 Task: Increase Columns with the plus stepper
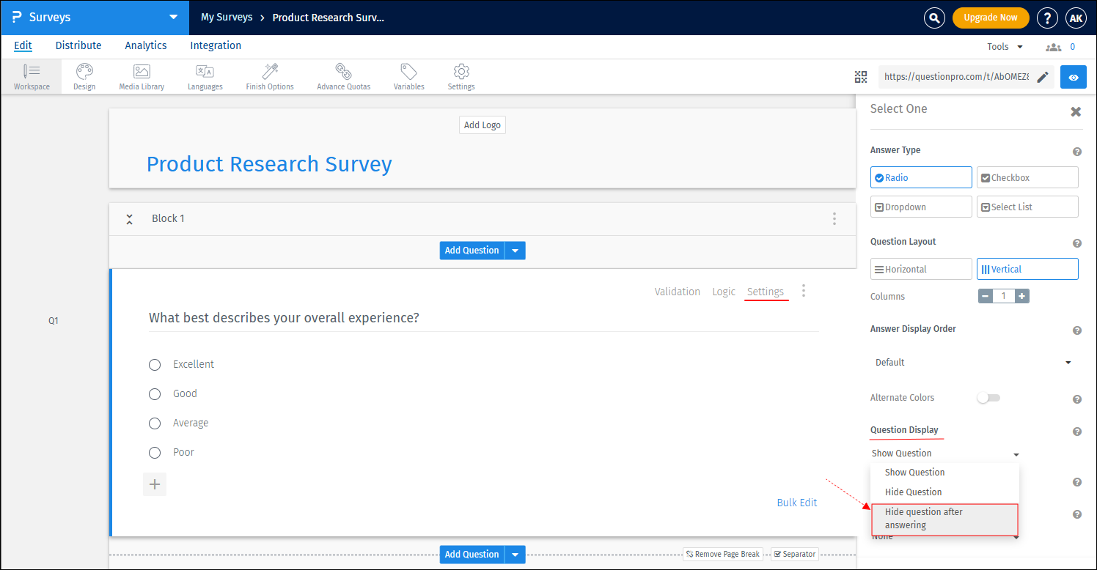1021,296
